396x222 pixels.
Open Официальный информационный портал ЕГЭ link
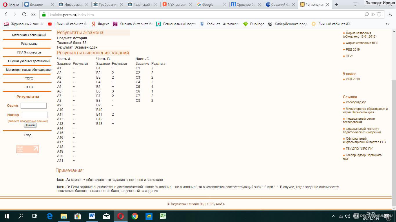click(364, 140)
